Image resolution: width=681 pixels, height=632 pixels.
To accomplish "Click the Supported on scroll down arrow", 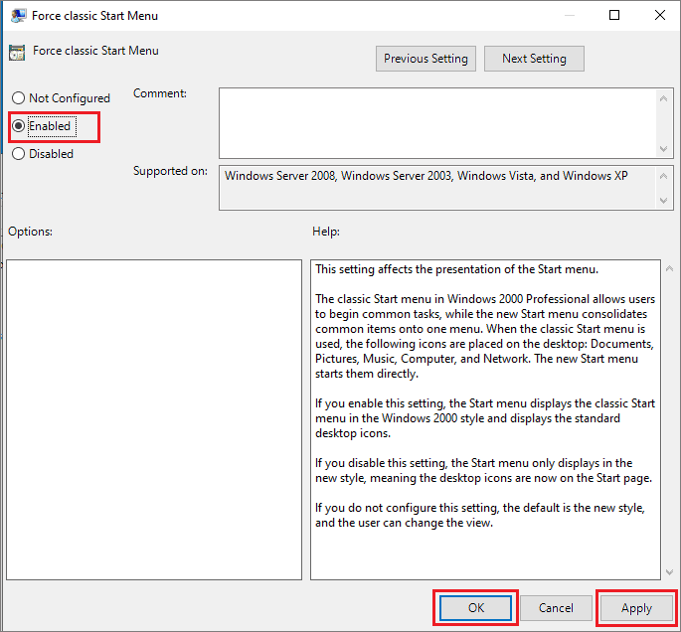I will tap(663, 201).
